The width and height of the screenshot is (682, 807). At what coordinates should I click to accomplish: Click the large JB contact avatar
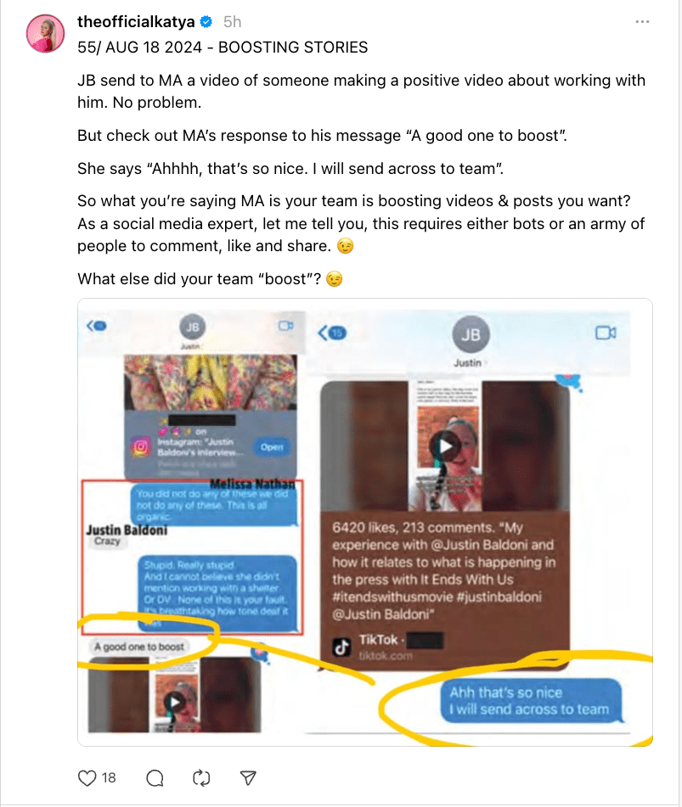click(471, 334)
